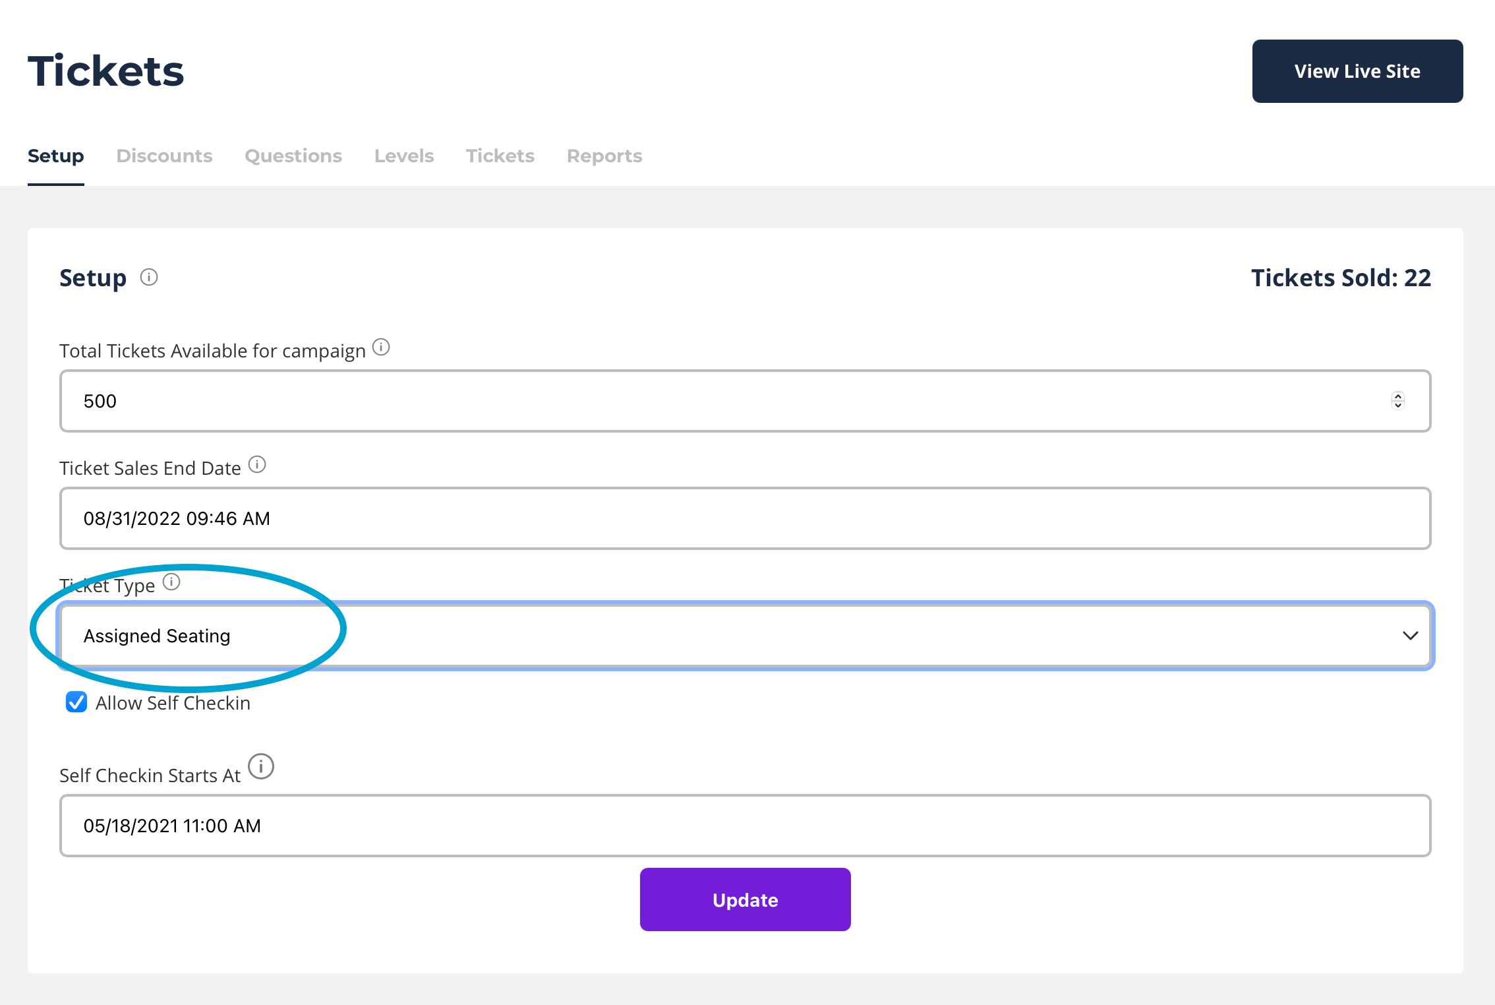This screenshot has height=1005, width=1495.
Task: Go to the Levels tab
Action: [x=404, y=156]
